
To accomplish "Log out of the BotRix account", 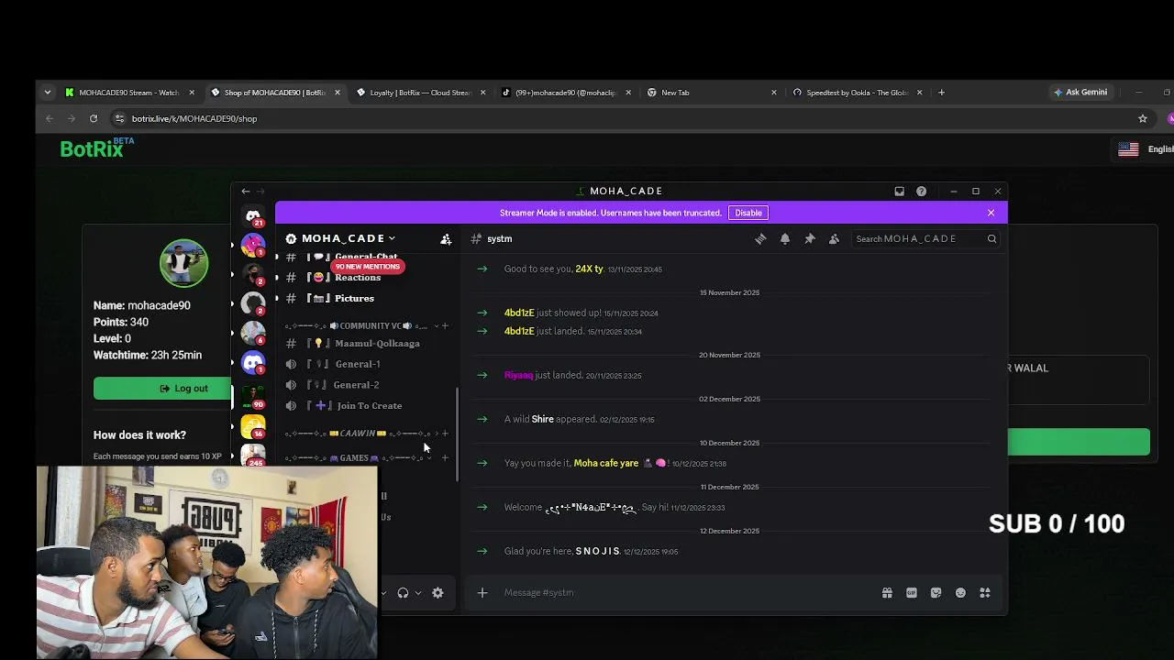I will (x=184, y=389).
